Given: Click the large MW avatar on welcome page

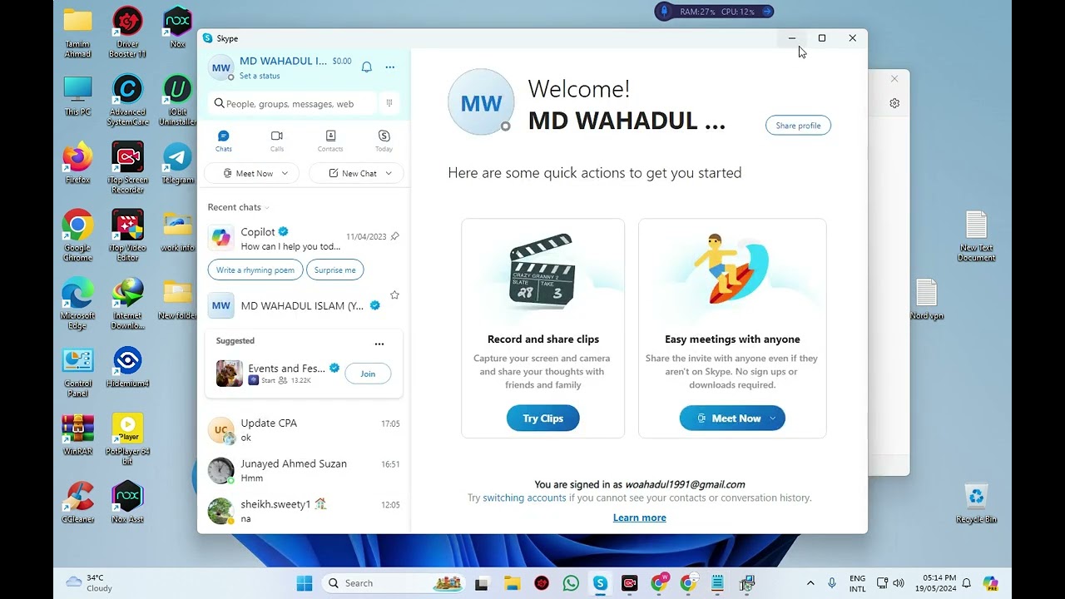Looking at the screenshot, I should click(x=481, y=102).
